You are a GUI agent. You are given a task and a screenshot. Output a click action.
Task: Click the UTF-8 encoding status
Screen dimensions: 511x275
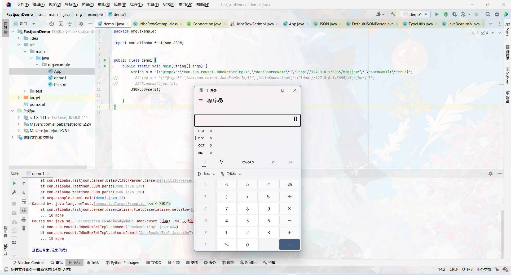click(x=467, y=269)
